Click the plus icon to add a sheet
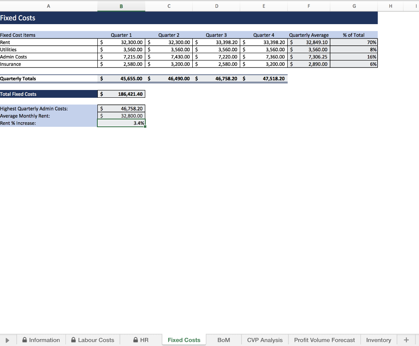Viewport: 419px width, 346px height. pos(406,340)
